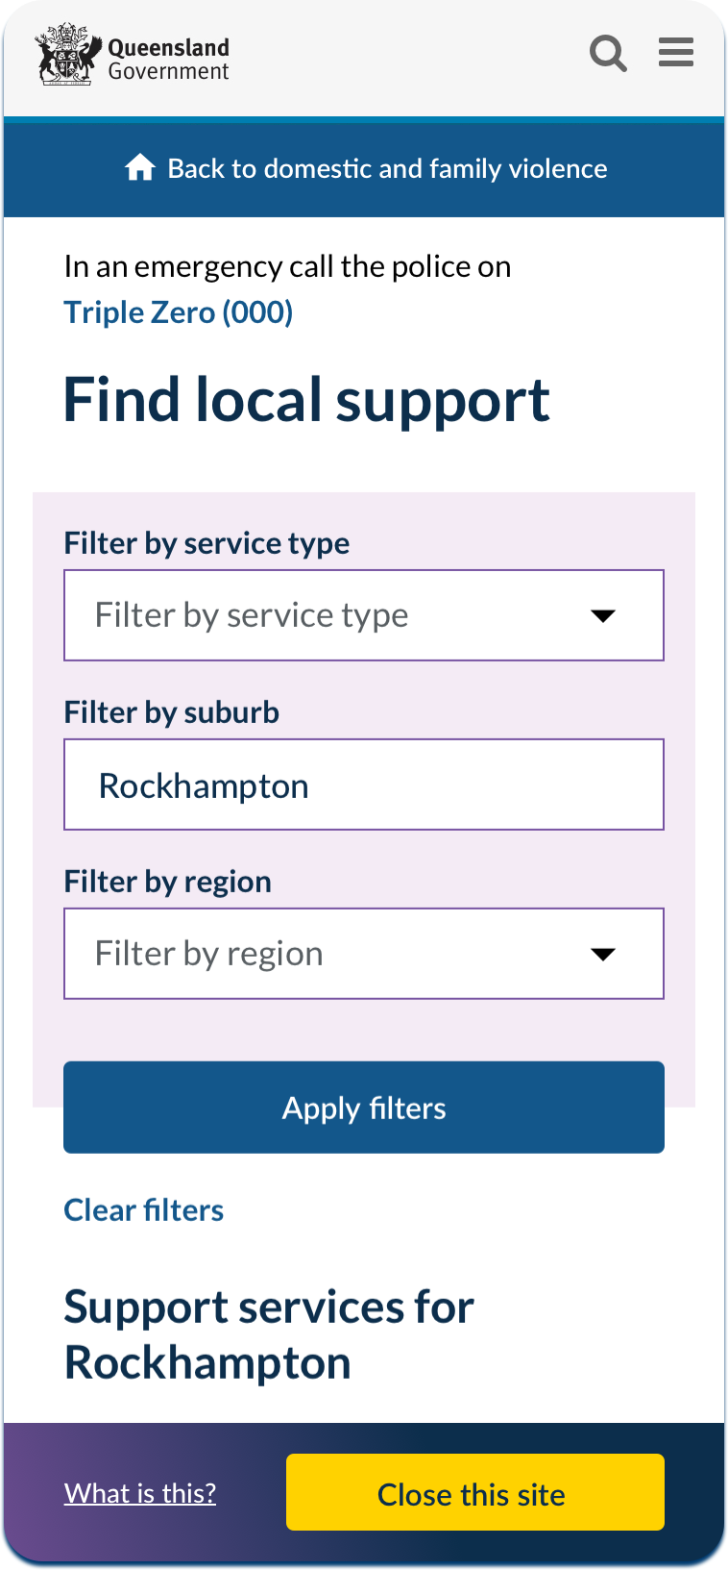Click the Filter by region label
728x1570 pixels.
[x=168, y=882]
